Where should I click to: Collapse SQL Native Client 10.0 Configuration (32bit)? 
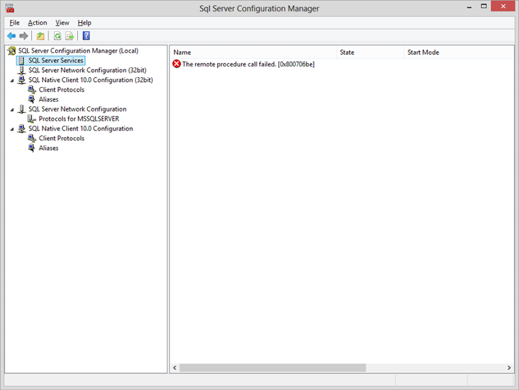[x=11, y=80]
